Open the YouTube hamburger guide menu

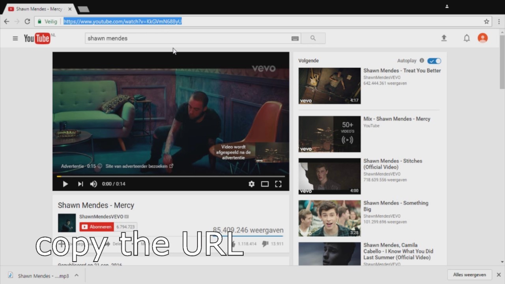point(15,38)
